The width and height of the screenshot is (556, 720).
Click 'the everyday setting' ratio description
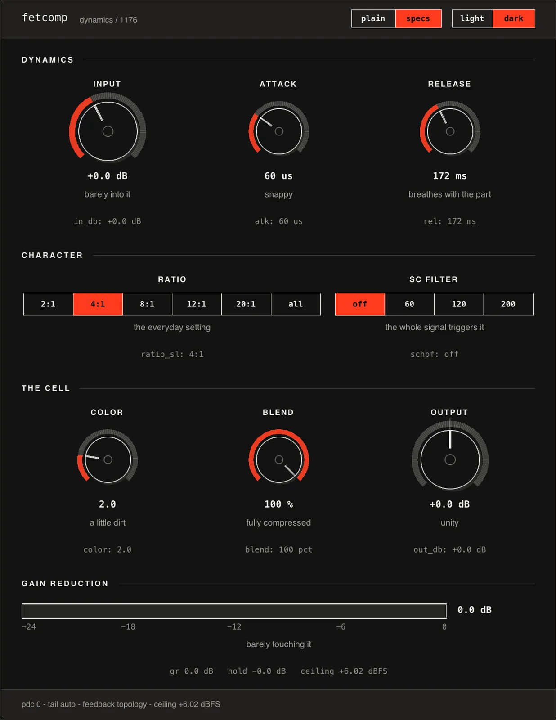coord(172,327)
